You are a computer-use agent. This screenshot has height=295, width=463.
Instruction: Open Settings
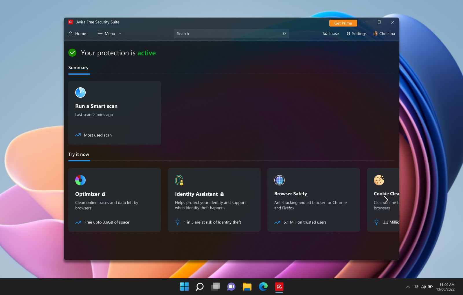357,34
